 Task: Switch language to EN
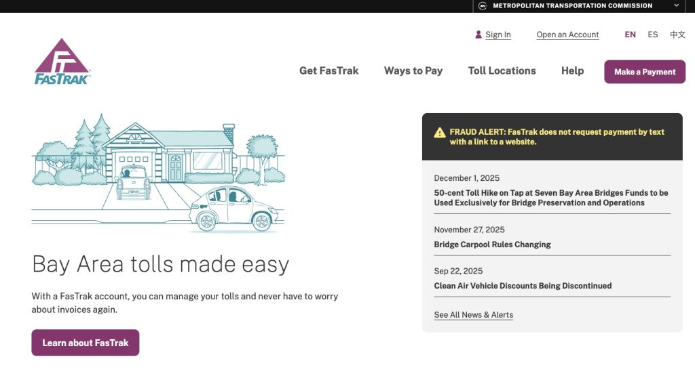click(x=630, y=35)
